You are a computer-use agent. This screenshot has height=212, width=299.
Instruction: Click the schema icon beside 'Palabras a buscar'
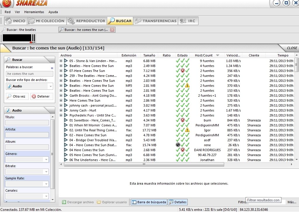click(x=52, y=68)
